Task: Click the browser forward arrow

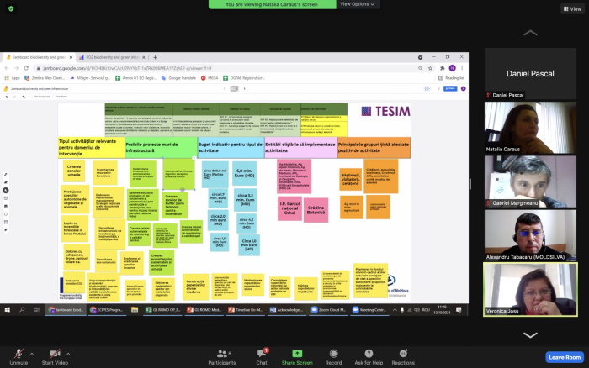Action: pyautogui.click(x=16, y=68)
